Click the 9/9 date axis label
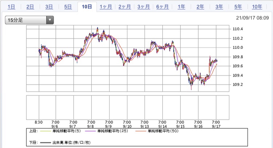 pos(108,127)
